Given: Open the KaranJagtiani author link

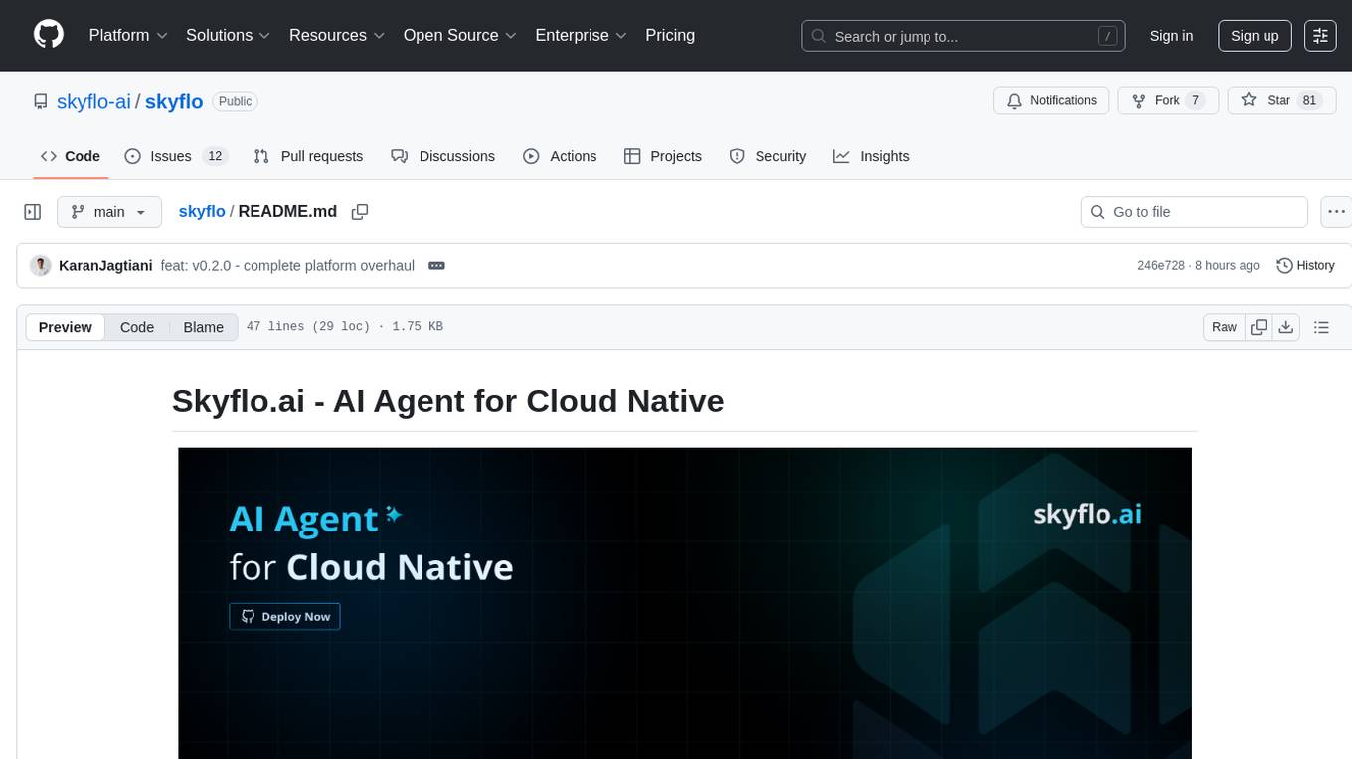Looking at the screenshot, I should point(105,265).
